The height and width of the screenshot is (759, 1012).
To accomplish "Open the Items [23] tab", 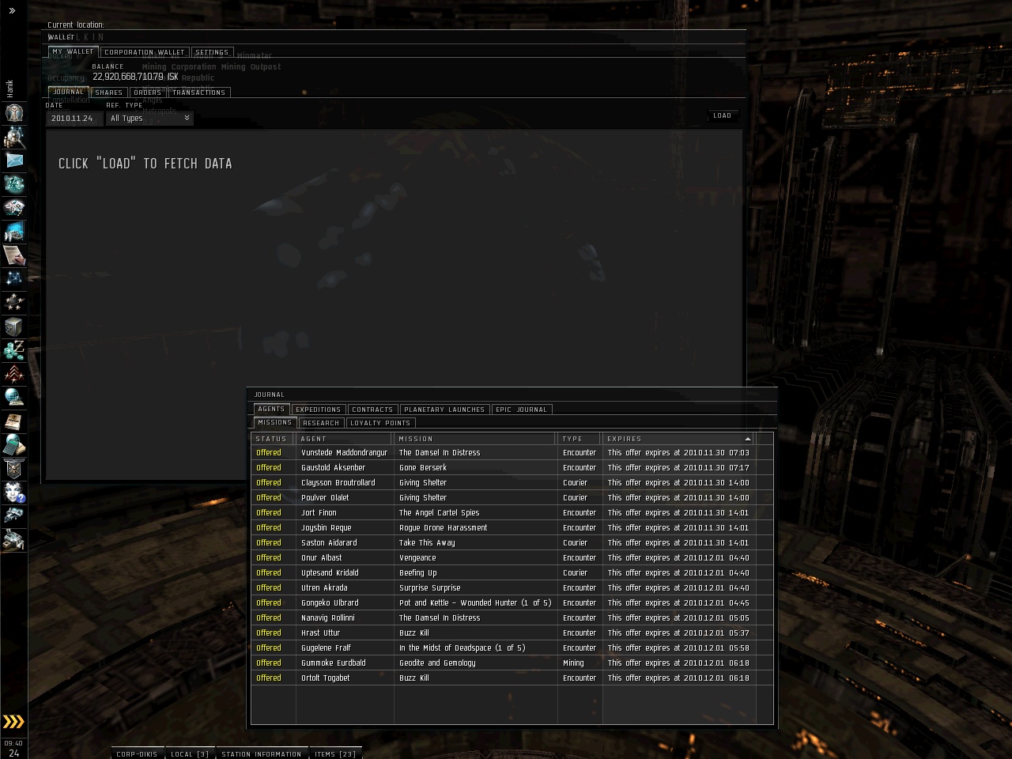I will click(335, 754).
